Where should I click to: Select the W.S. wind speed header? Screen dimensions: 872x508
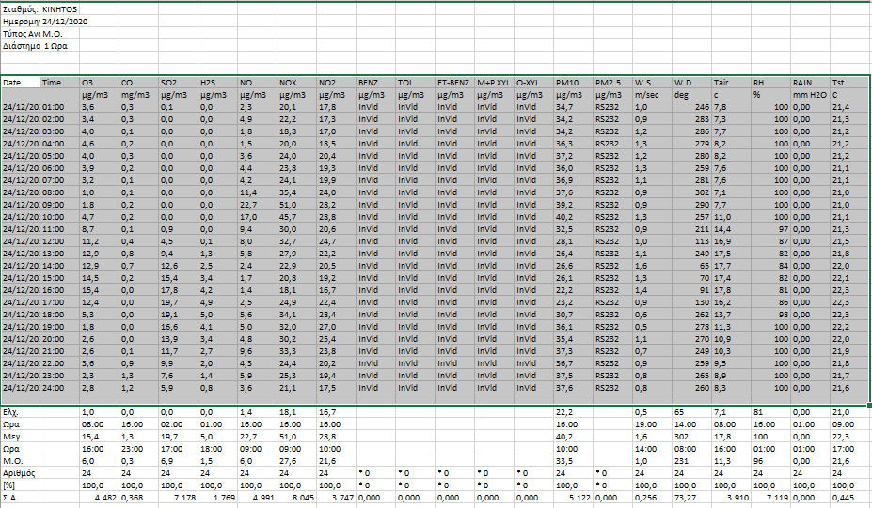652,83
